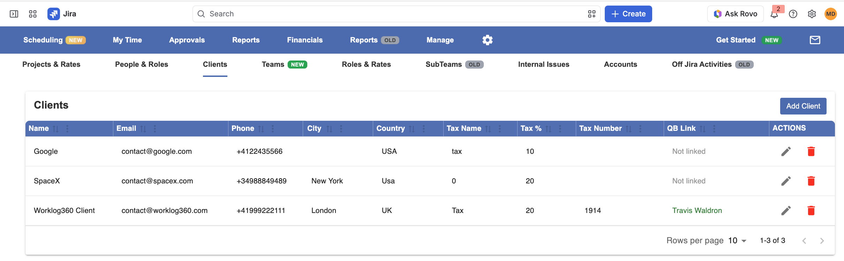This screenshot has height=261, width=844.
Task: Sort by the Country column arrows
Action: (412, 129)
